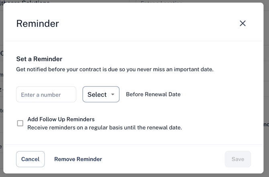Click the Set a Reminder heading
The width and height of the screenshot is (269, 177).
(x=39, y=59)
